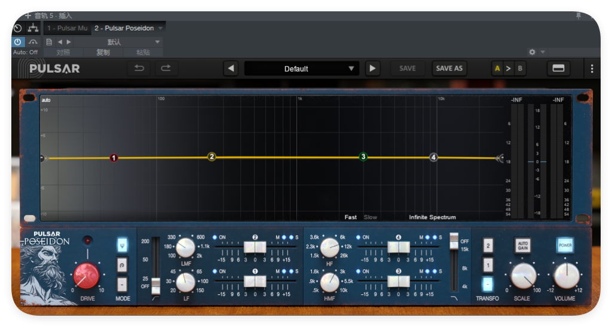Image resolution: width=612 pixels, height=327 pixels.
Task: Step to next host preset arrow
Action: point(69,42)
